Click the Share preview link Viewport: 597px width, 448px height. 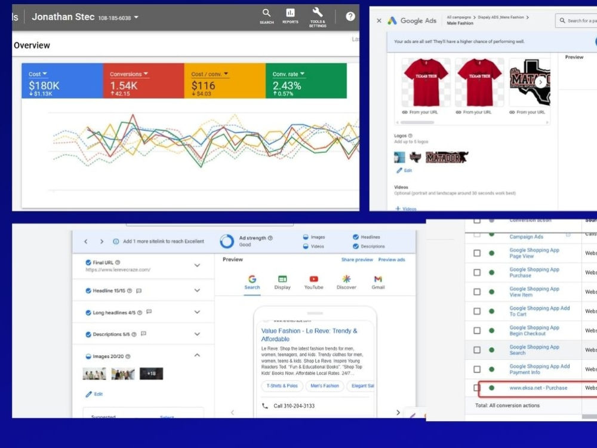point(357,259)
